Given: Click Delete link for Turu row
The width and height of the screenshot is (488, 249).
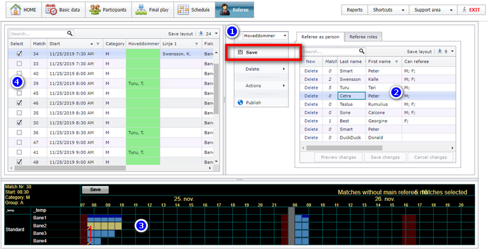Looking at the screenshot, I should (x=311, y=88).
